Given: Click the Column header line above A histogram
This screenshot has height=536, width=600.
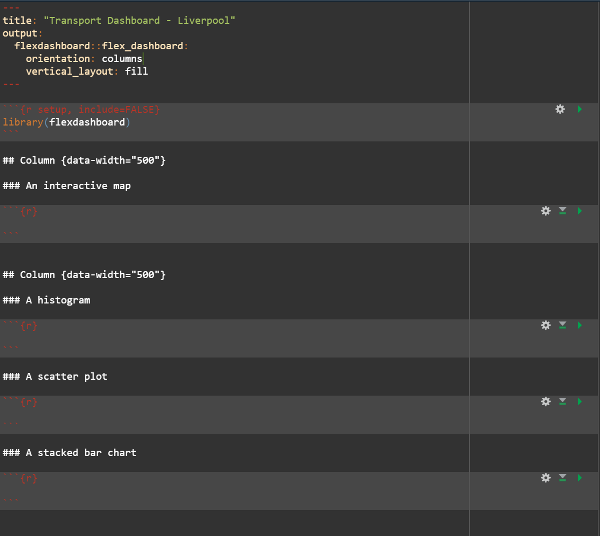Looking at the screenshot, I should [84, 275].
